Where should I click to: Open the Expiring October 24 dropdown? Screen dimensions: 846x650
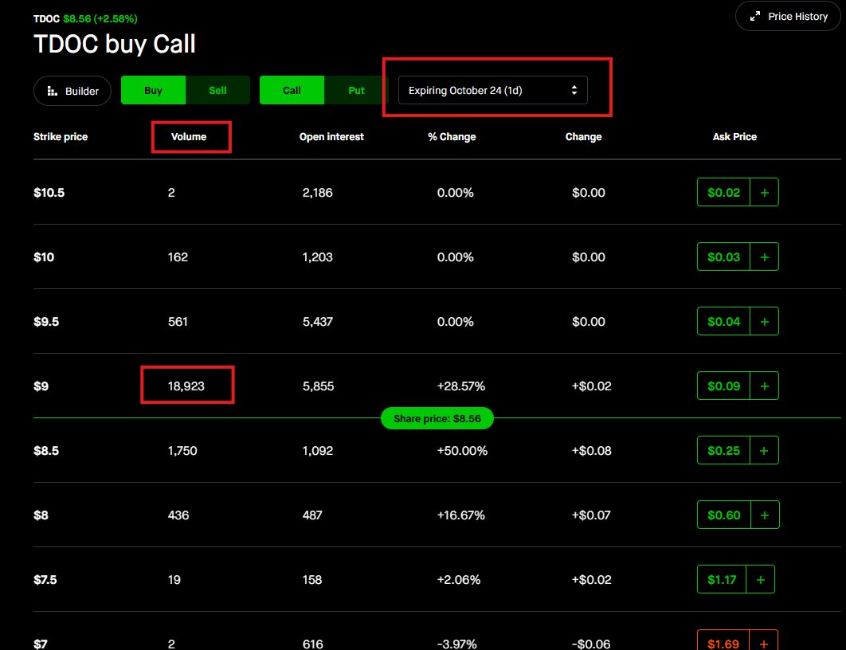492,90
